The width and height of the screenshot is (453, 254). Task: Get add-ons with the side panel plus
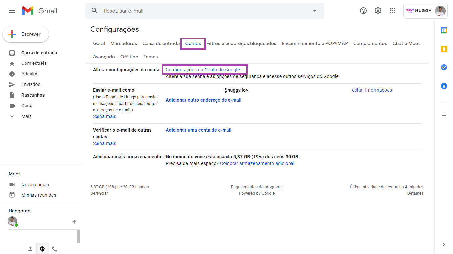click(x=444, y=115)
